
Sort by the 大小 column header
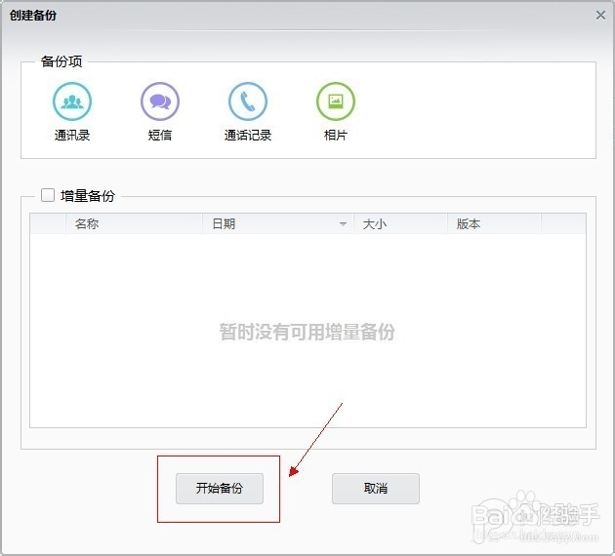pos(400,223)
